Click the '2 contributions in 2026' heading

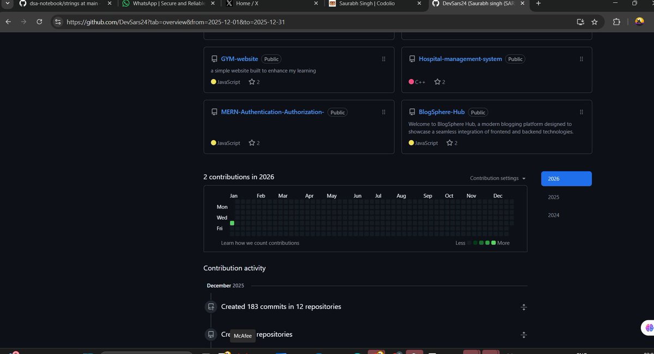[x=239, y=177]
